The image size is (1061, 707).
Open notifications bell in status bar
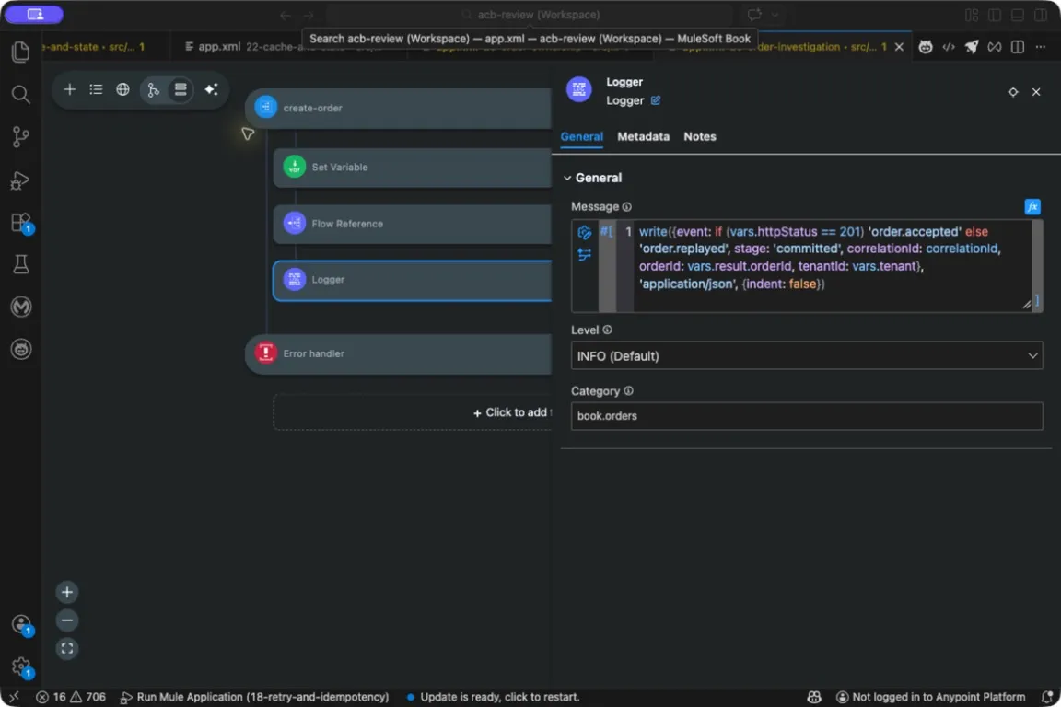pyautogui.click(x=1046, y=697)
